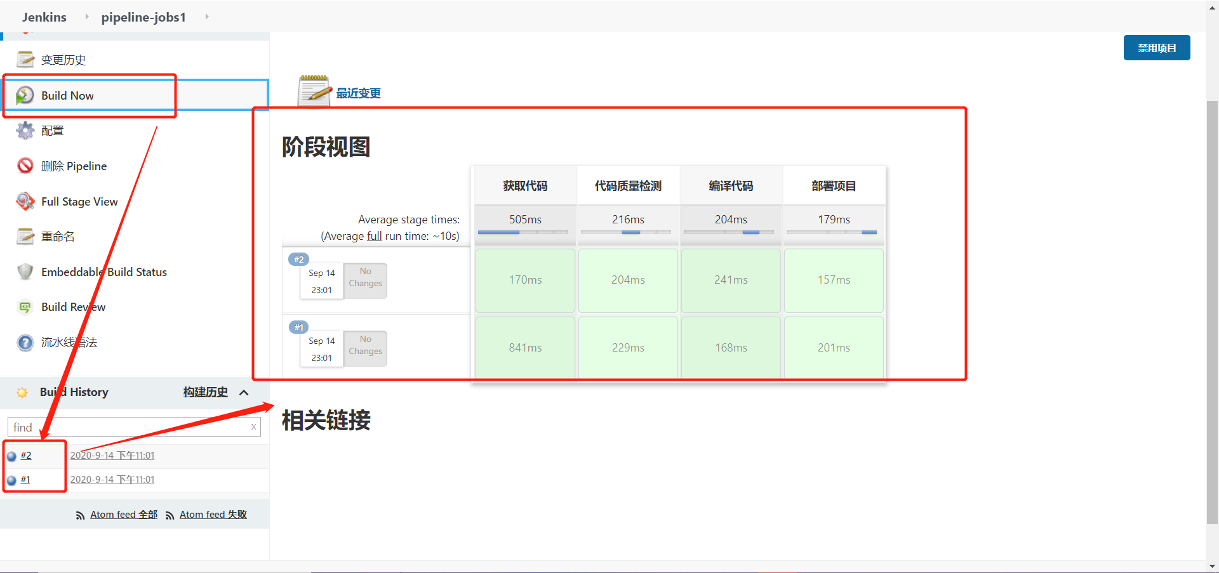This screenshot has width=1219, height=573.
Task: Click the 241ms 编译代码 cell of build #2
Action: [731, 280]
